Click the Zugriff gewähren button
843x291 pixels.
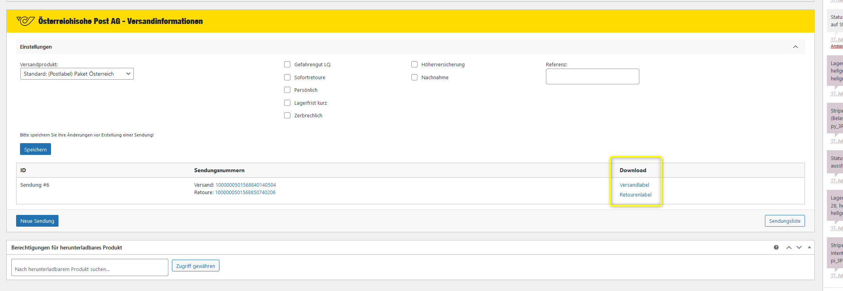click(x=195, y=266)
